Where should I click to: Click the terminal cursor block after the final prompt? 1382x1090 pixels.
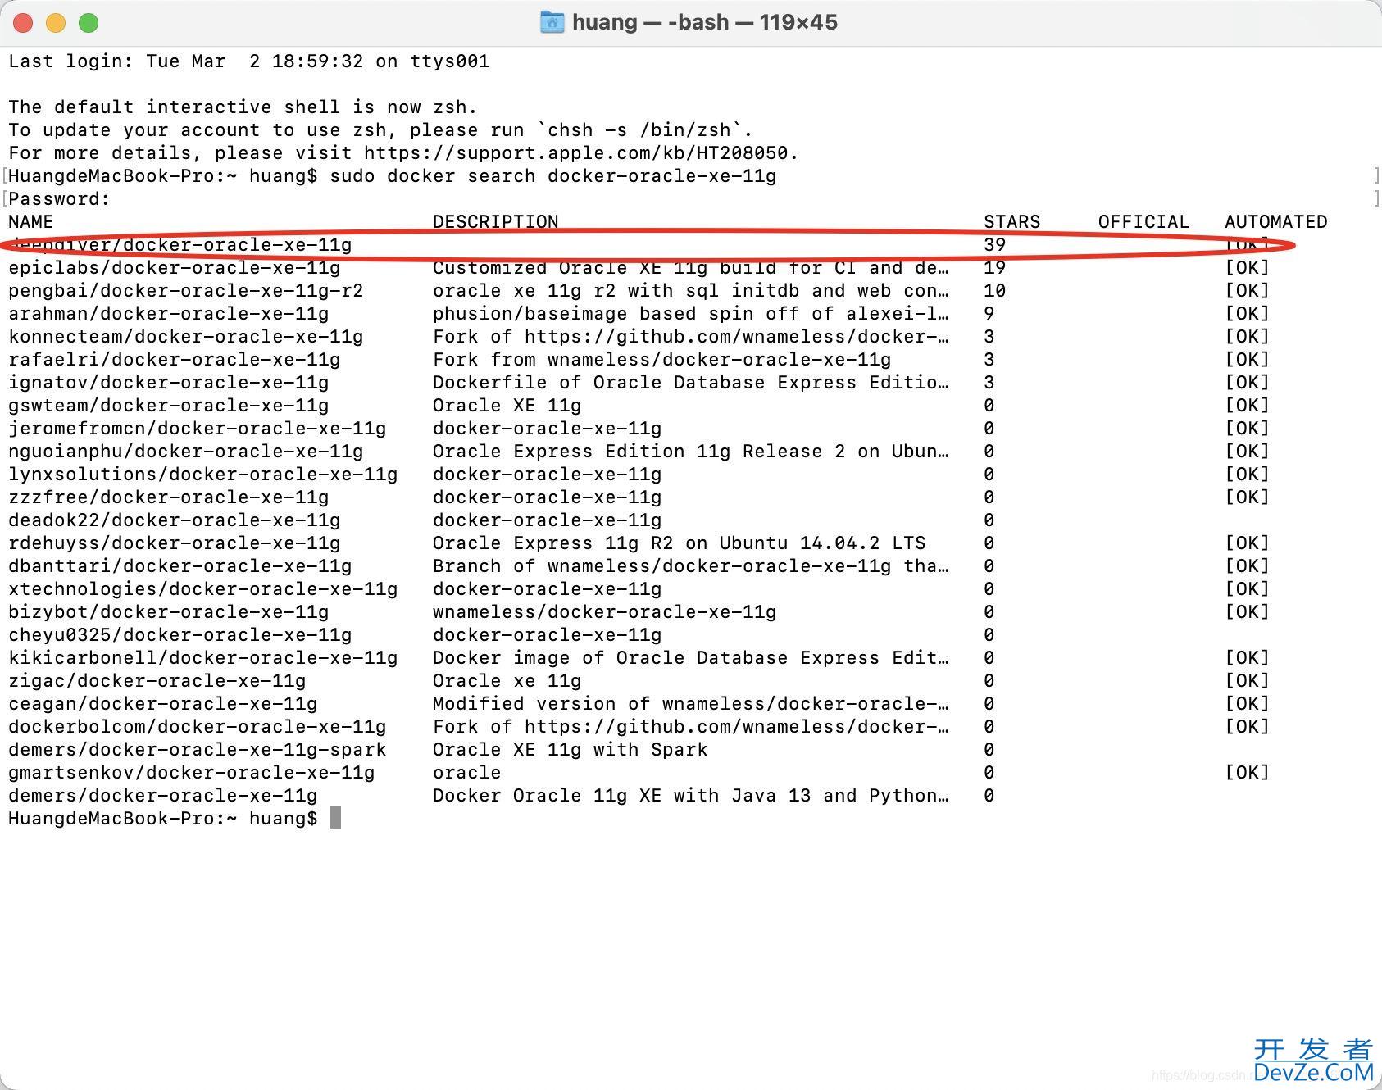click(x=334, y=818)
